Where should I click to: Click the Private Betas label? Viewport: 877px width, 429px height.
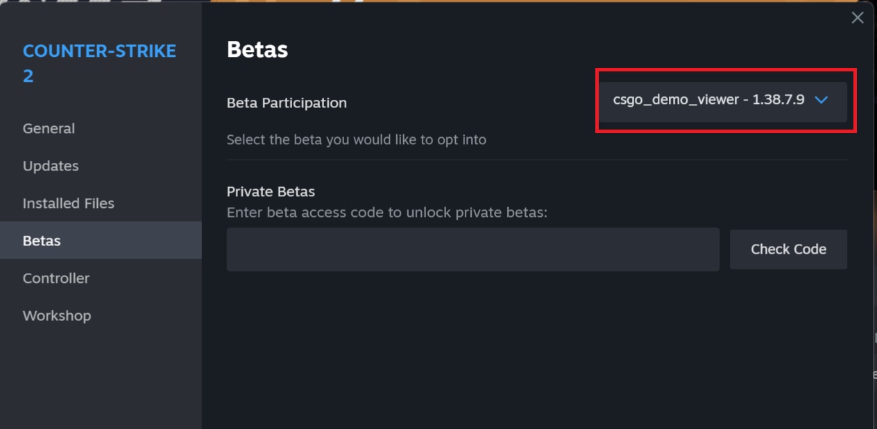point(271,191)
